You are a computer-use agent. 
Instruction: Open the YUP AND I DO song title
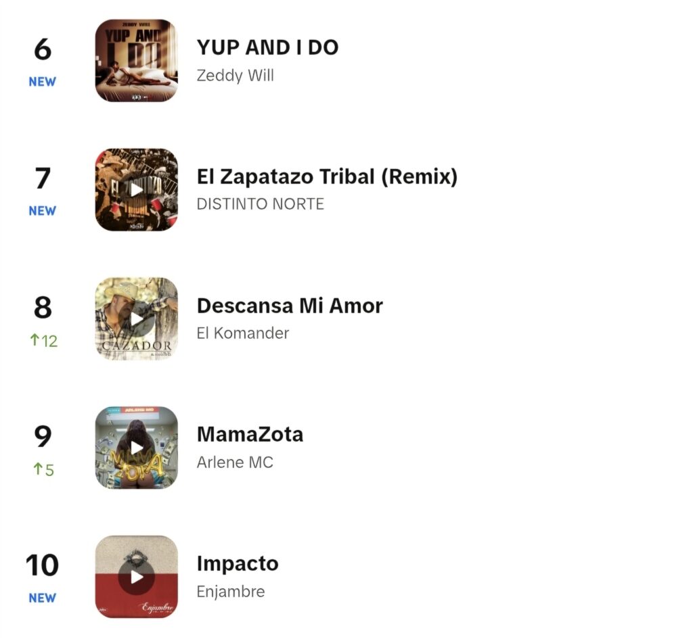(267, 47)
